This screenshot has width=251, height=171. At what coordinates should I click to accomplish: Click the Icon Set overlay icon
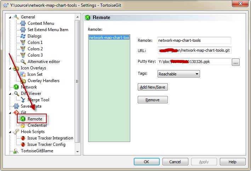pyautogui.click(x=23, y=74)
